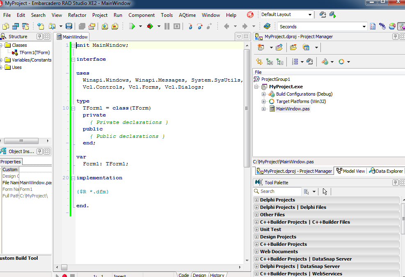This screenshot has height=277, width=405.
Task: Click Expand All icon in Project Manager
Action: click(x=270, y=62)
